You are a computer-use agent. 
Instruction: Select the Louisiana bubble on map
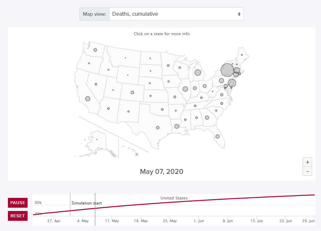pyautogui.click(x=177, y=126)
